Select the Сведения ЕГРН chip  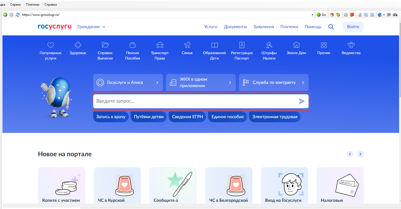tap(188, 117)
